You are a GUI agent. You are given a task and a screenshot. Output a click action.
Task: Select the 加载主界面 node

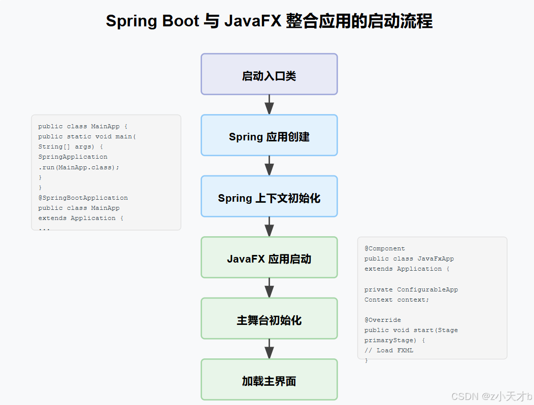[269, 379]
